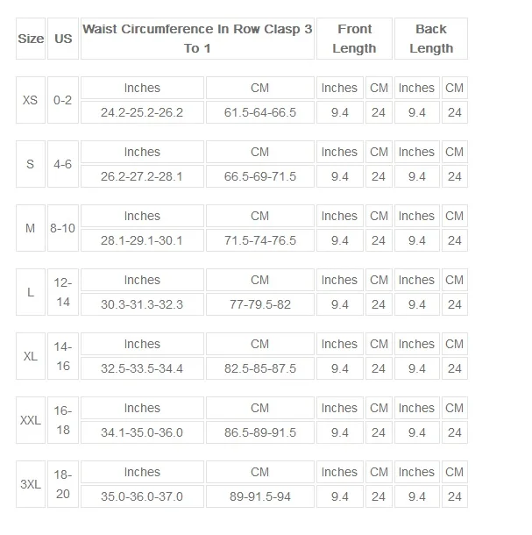Click the XXL size cell
The width and height of the screenshot is (532, 535).
point(31,420)
